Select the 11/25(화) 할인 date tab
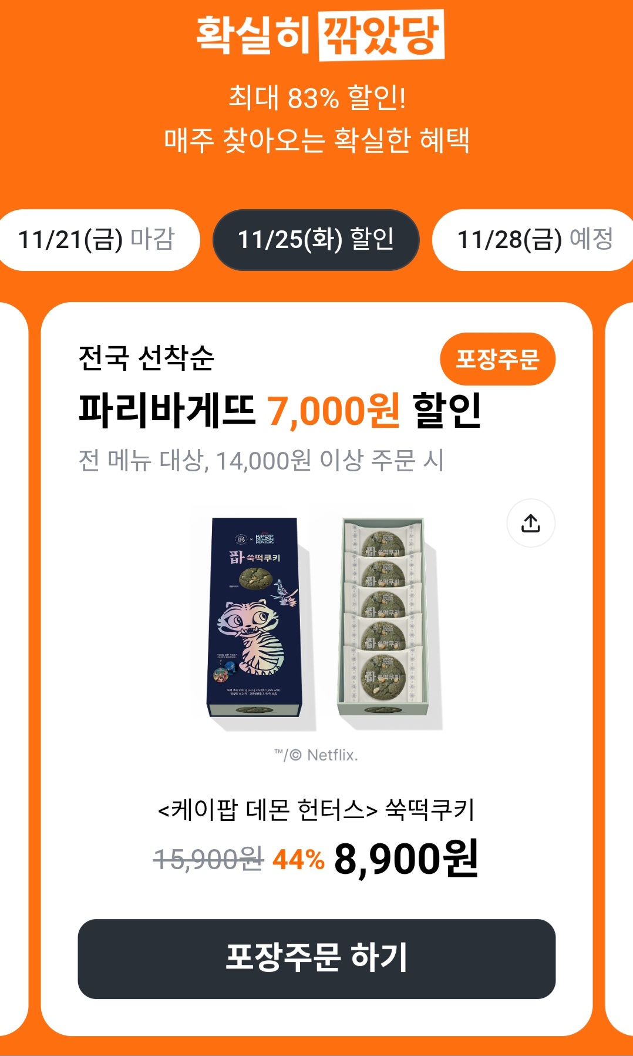Screen dimensions: 633x1056 coord(316,240)
